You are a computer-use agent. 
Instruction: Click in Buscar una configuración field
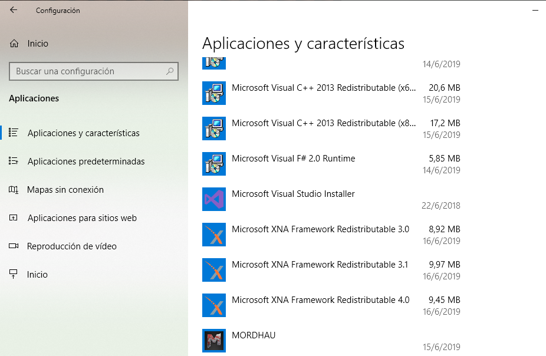coord(94,71)
